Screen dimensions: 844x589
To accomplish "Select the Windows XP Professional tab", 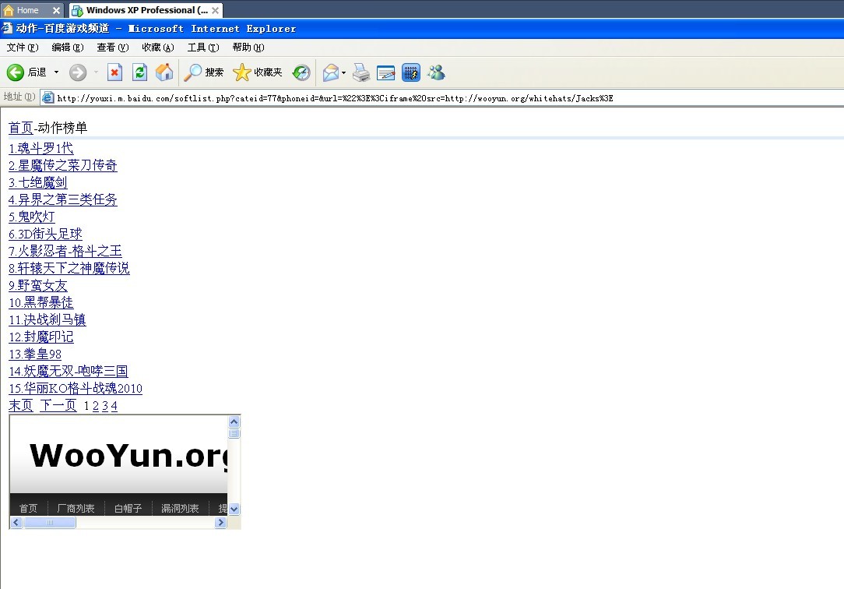I will pos(141,10).
